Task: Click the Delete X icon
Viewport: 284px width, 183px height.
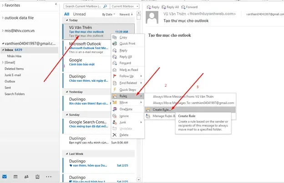Action: (115, 135)
